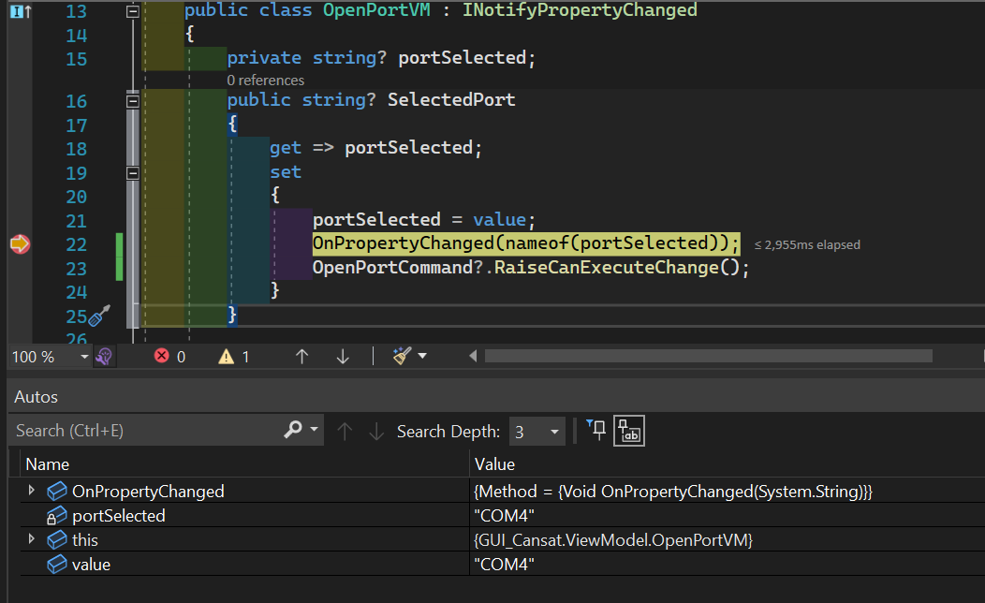Click the Autos find next down arrow

click(x=376, y=432)
